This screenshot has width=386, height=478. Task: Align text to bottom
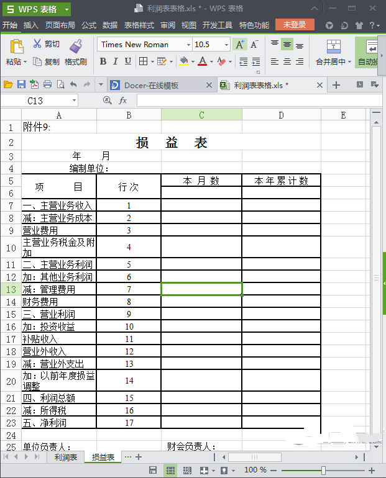300,46
